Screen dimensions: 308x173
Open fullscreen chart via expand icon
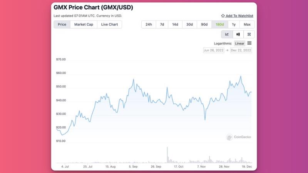coord(249,34)
